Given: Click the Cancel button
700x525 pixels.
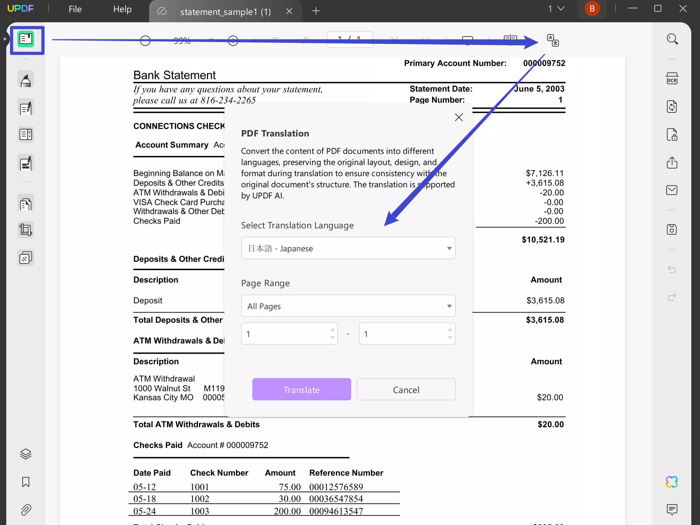Looking at the screenshot, I should tap(406, 390).
